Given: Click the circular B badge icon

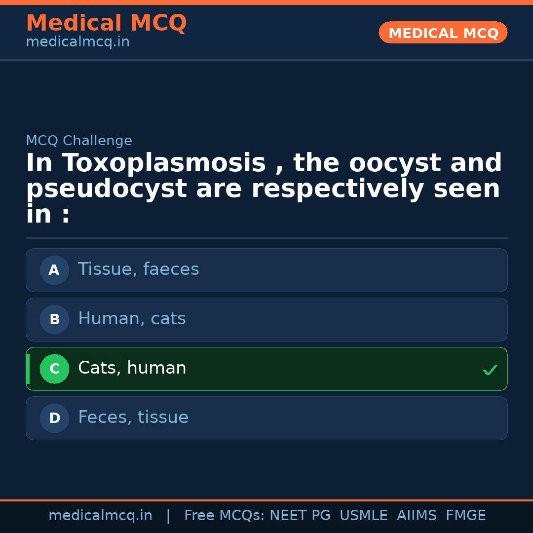Looking at the screenshot, I should (x=54, y=319).
